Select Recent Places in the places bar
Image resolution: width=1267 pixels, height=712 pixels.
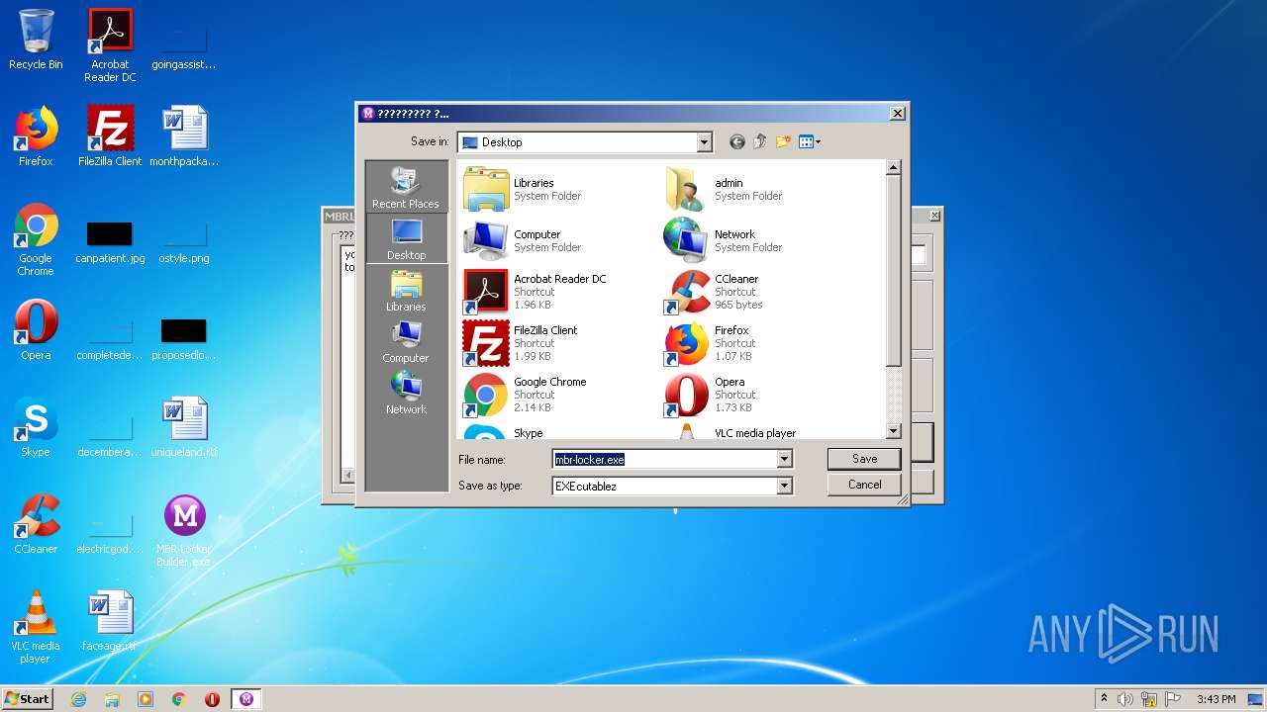(x=406, y=187)
